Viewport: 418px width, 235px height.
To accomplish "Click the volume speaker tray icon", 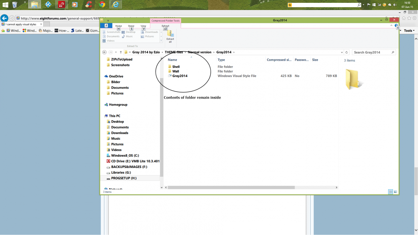I will click(395, 5).
